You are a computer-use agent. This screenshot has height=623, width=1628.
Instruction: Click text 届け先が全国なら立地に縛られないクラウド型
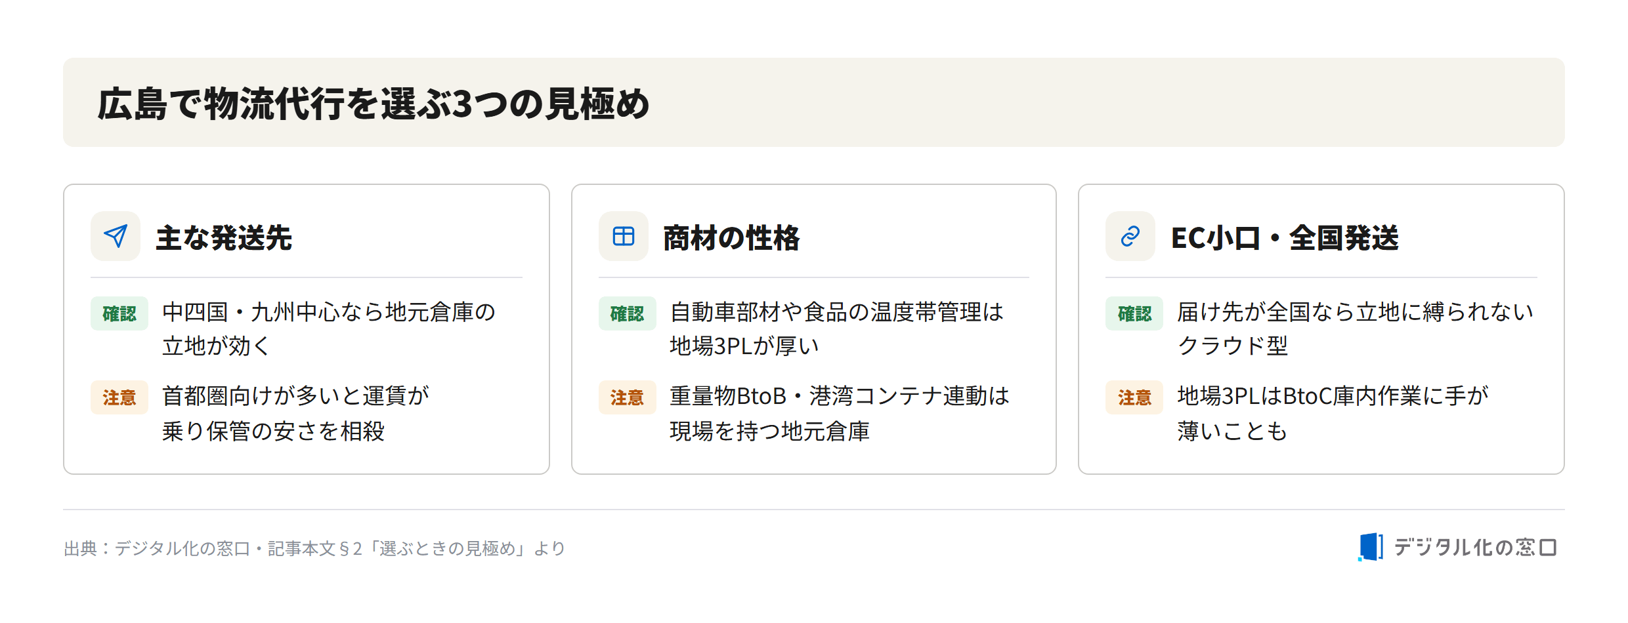(x=1356, y=329)
